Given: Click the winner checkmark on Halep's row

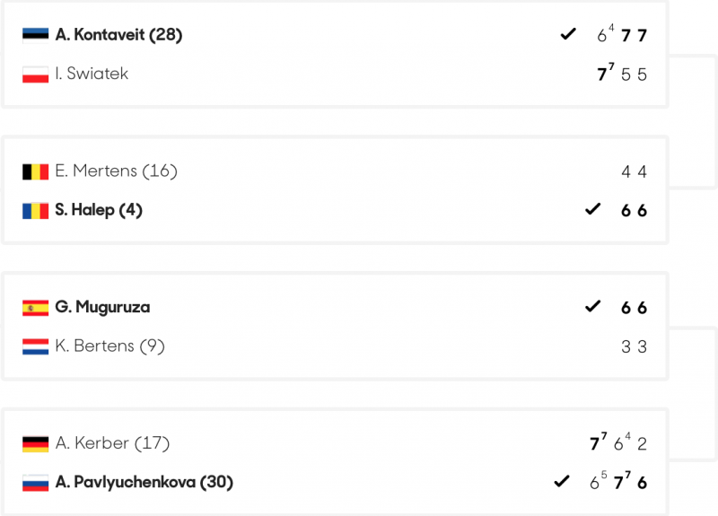Looking at the screenshot, I should click(x=592, y=210).
